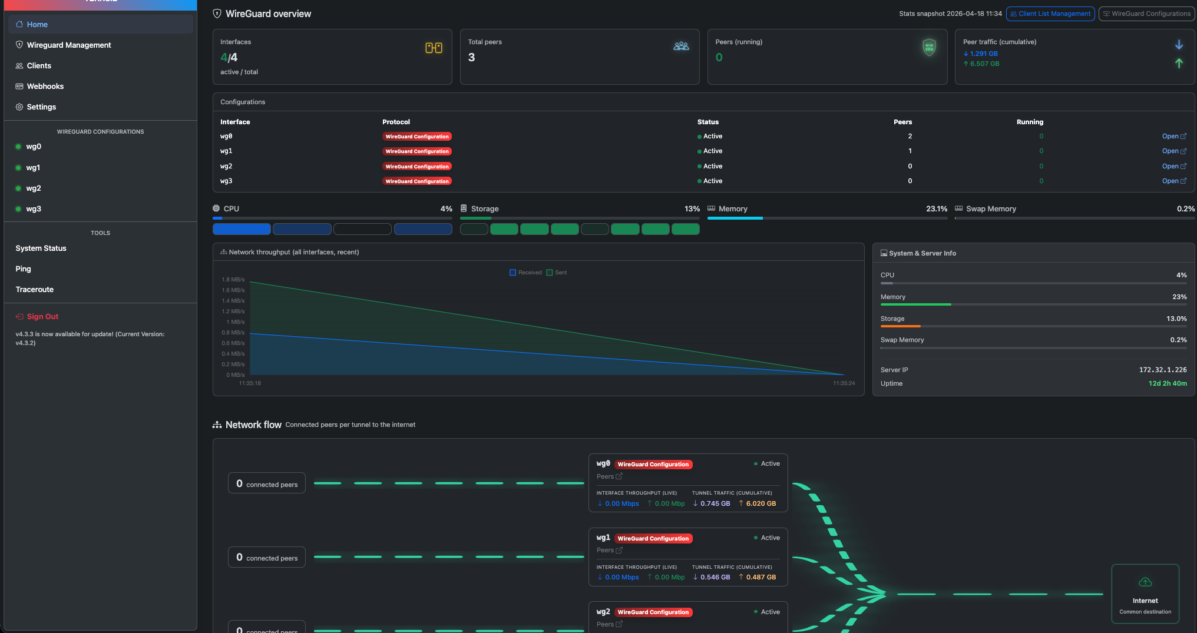
Task: Open the Ping tool
Action: 24,269
